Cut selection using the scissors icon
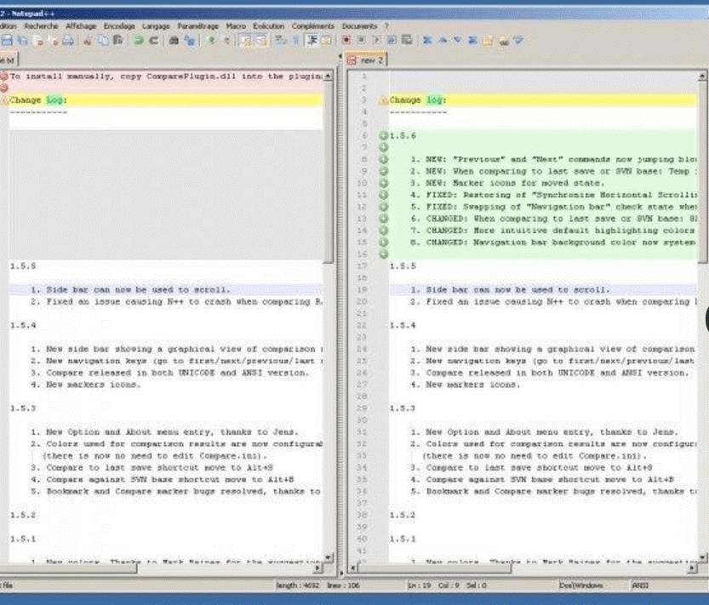709x605 pixels. tap(88, 41)
